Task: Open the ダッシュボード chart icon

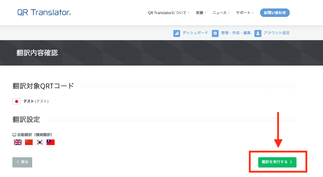Action: tap(177, 33)
